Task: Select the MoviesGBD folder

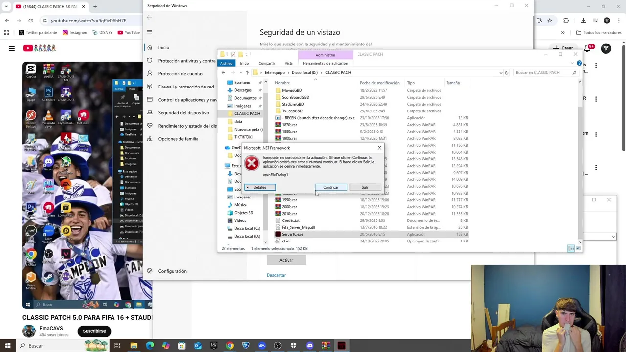Action: pos(291,90)
